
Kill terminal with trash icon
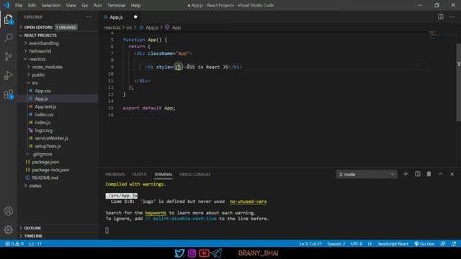pyautogui.click(x=429, y=174)
